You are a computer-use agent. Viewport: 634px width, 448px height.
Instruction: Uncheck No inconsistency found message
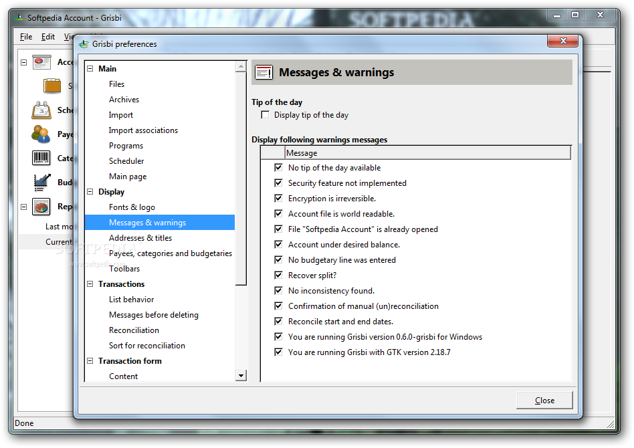[278, 290]
